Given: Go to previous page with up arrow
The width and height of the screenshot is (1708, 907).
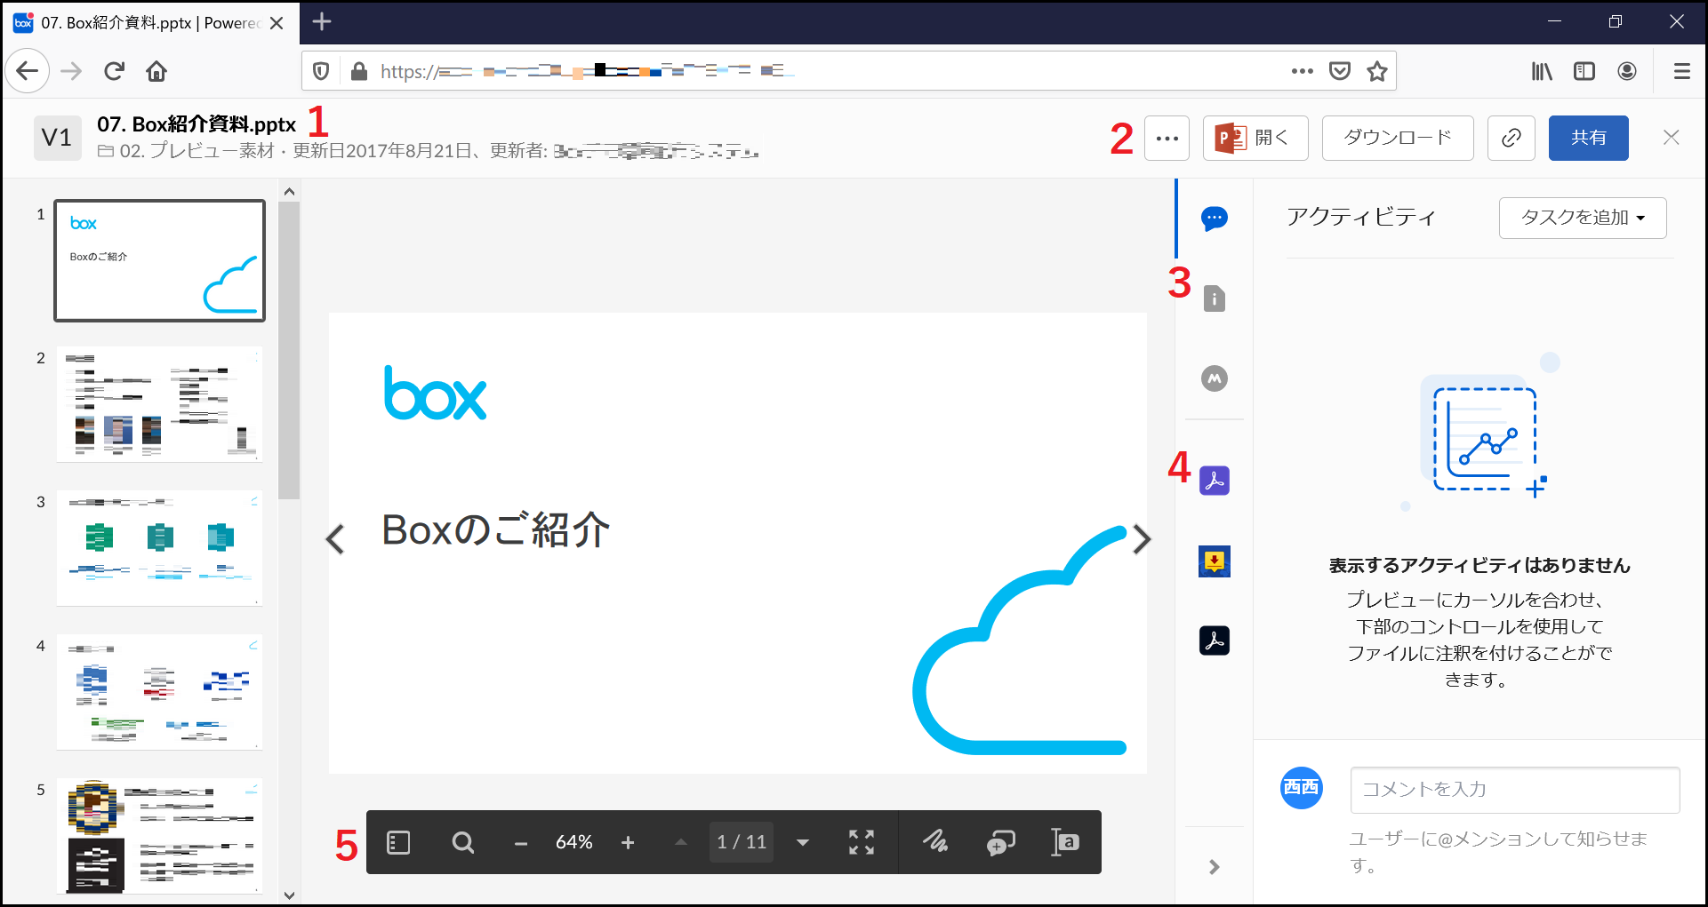Looking at the screenshot, I should pyautogui.click(x=681, y=842).
